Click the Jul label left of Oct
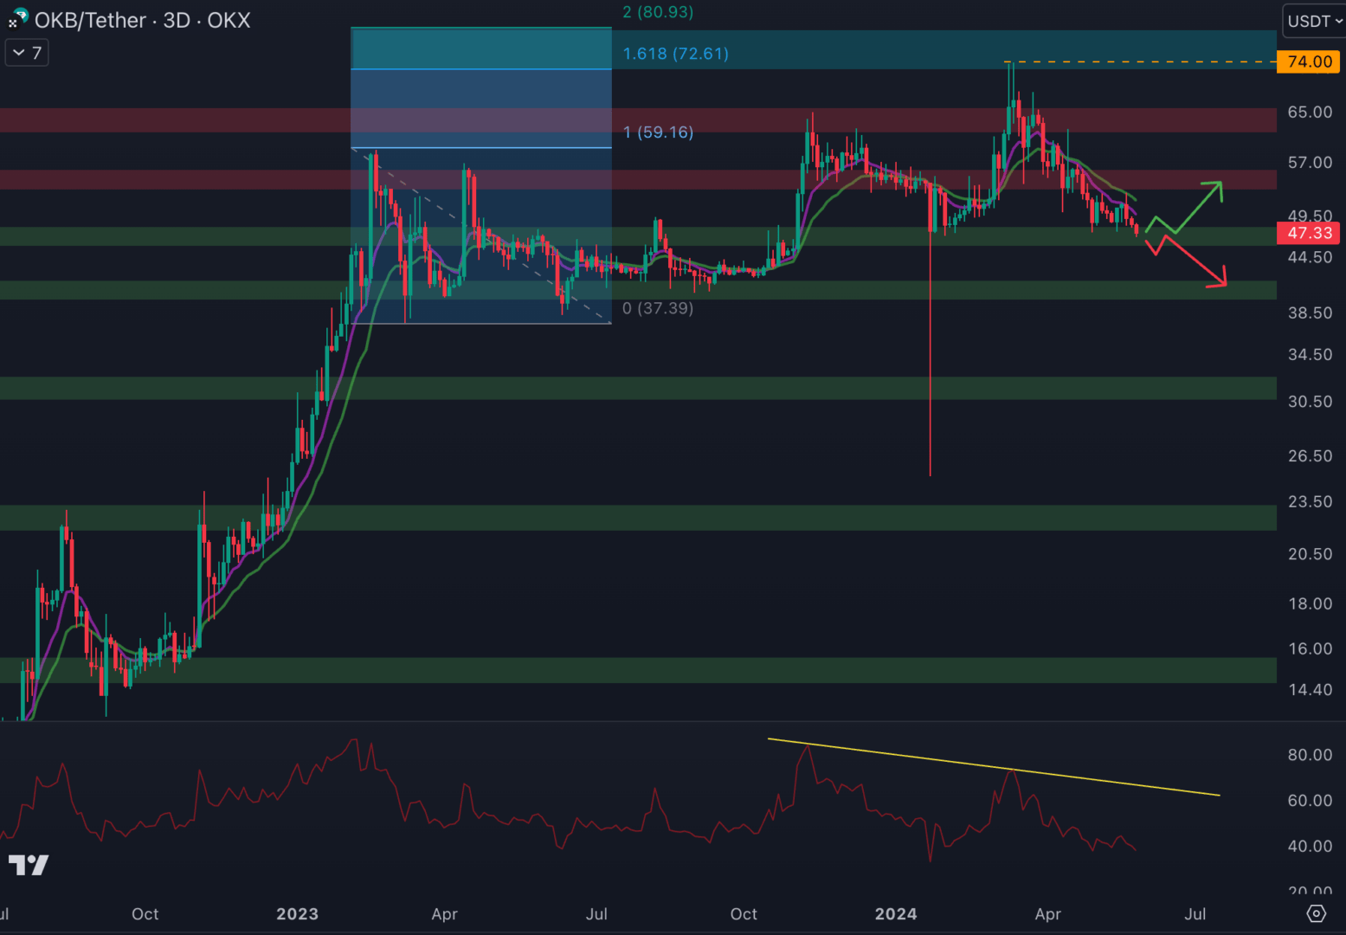This screenshot has height=935, width=1346. click(596, 914)
